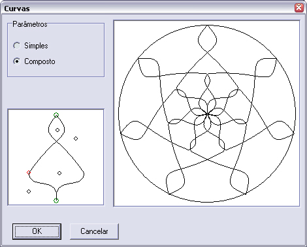
Task: Click the large circular pattern preview
Action: tap(206, 114)
